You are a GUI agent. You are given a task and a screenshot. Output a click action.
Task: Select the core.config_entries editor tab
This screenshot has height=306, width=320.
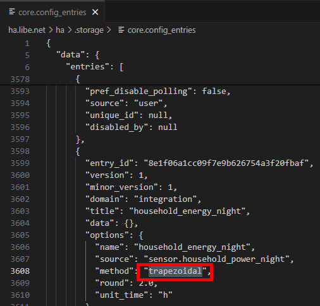pyautogui.click(x=52, y=11)
